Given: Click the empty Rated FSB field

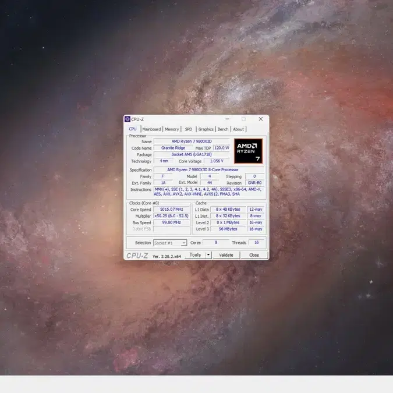Looking at the screenshot, I should tap(171, 229).
